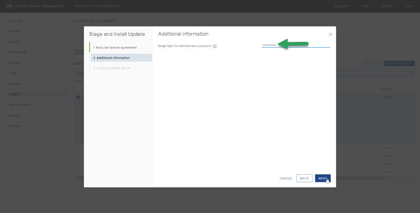The width and height of the screenshot is (420, 213).
Task: Click the VMware vm logo in the header
Action: click(9, 6)
